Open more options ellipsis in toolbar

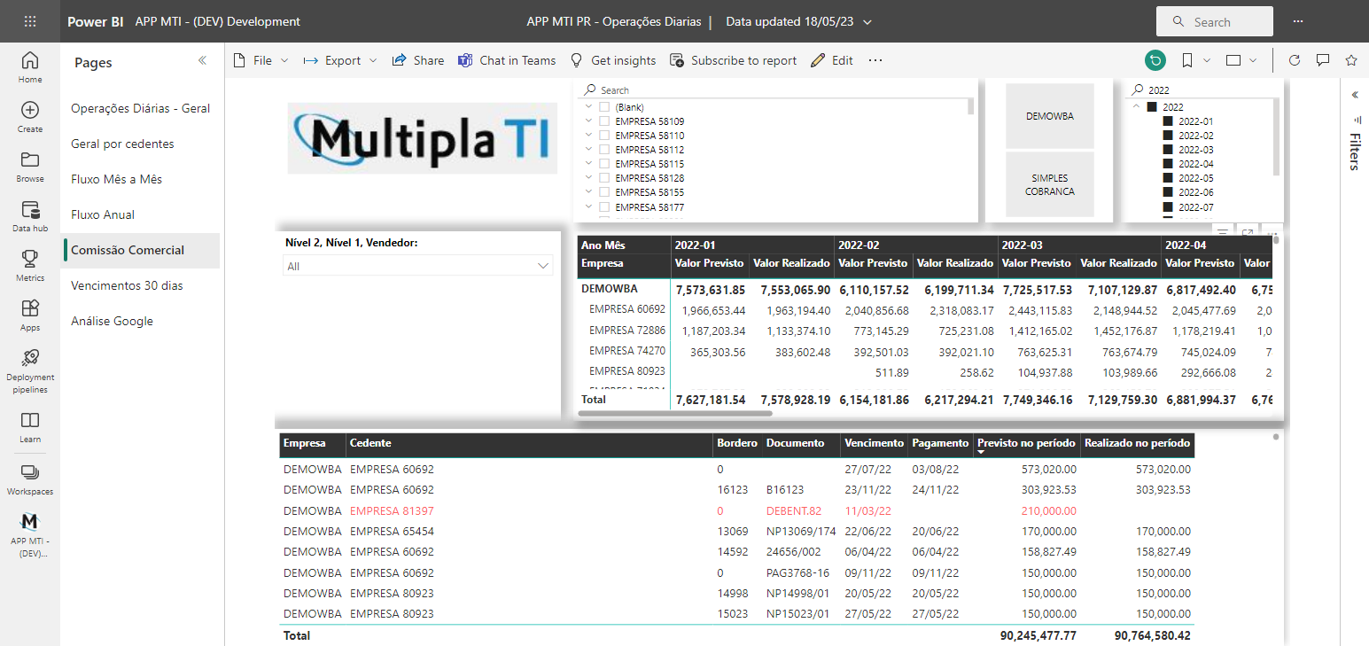[x=875, y=60]
